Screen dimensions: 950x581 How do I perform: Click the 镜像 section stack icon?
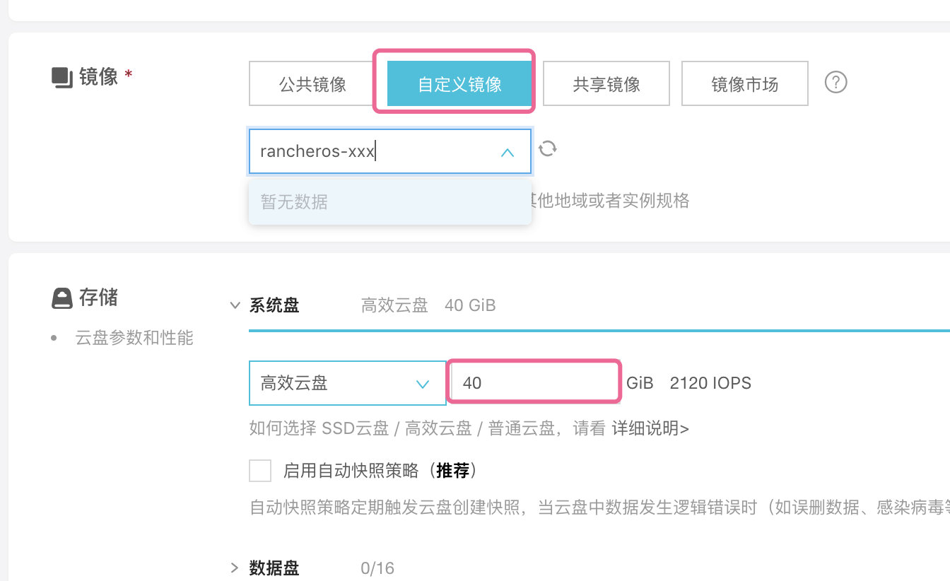point(62,77)
